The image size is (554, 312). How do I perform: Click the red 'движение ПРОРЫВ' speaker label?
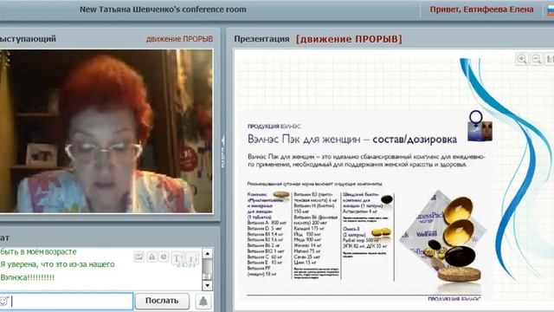[x=179, y=39]
